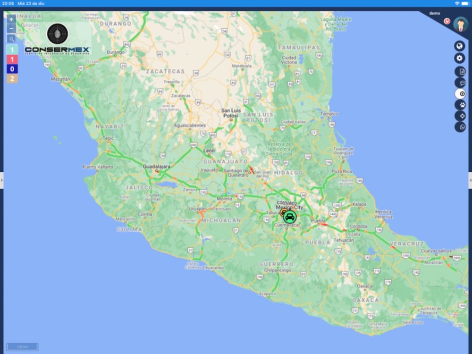Click the crosshair center-map button
Screen dimensions: 472x354
pyautogui.click(x=460, y=116)
